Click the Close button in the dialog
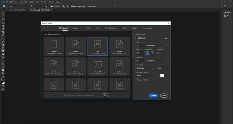 (164, 96)
